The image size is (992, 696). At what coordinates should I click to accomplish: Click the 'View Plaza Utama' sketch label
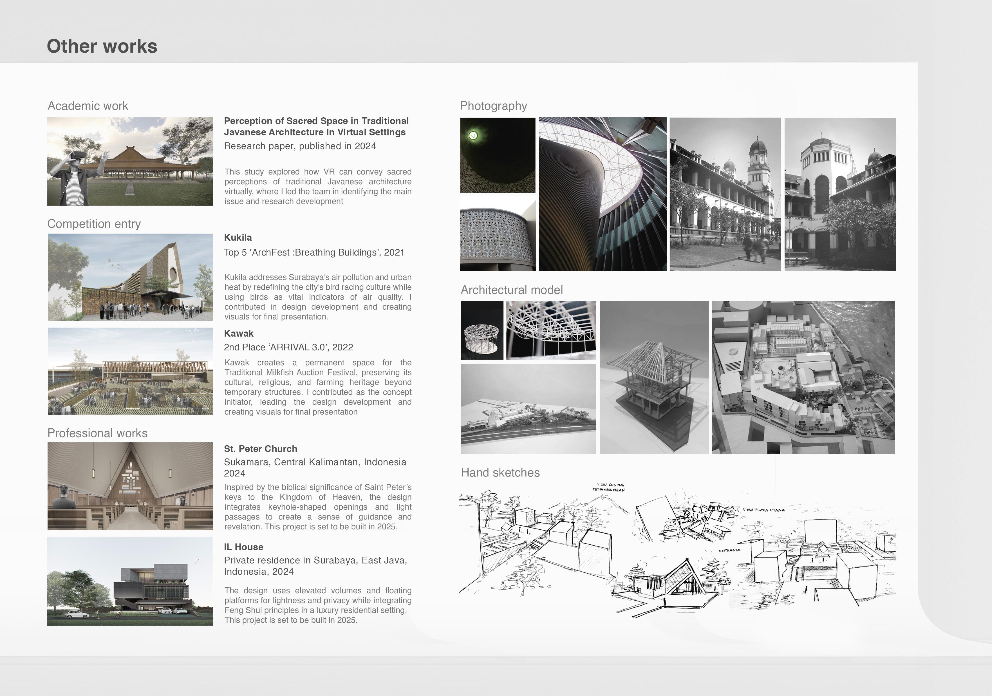pyautogui.click(x=763, y=510)
